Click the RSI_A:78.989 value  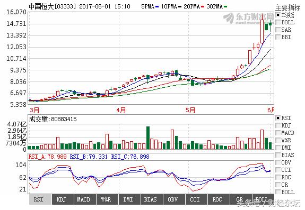(x=47, y=157)
